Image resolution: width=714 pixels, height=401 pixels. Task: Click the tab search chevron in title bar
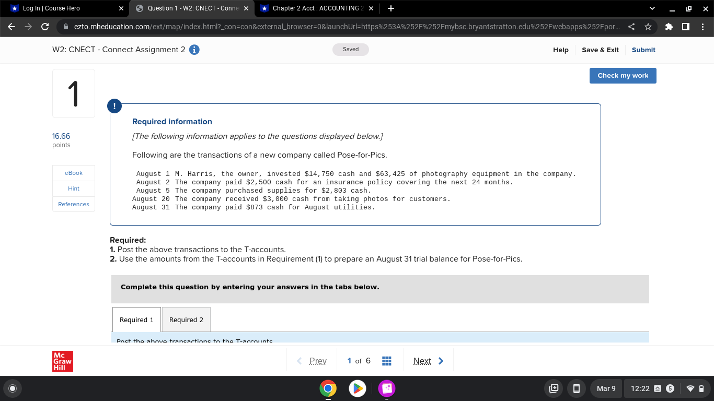pos(652,8)
